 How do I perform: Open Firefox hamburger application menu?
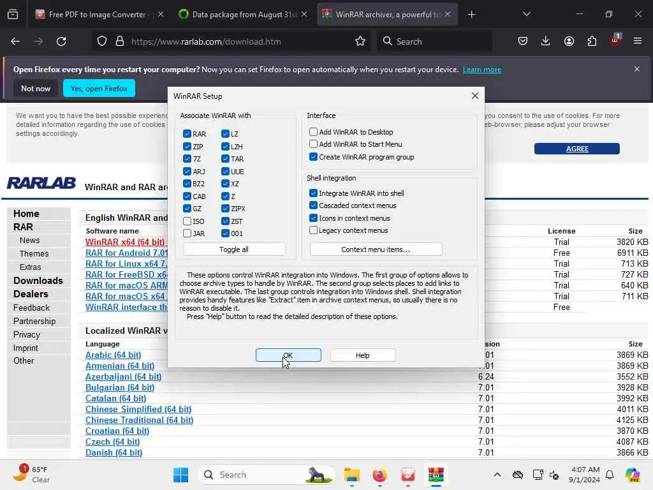638,41
